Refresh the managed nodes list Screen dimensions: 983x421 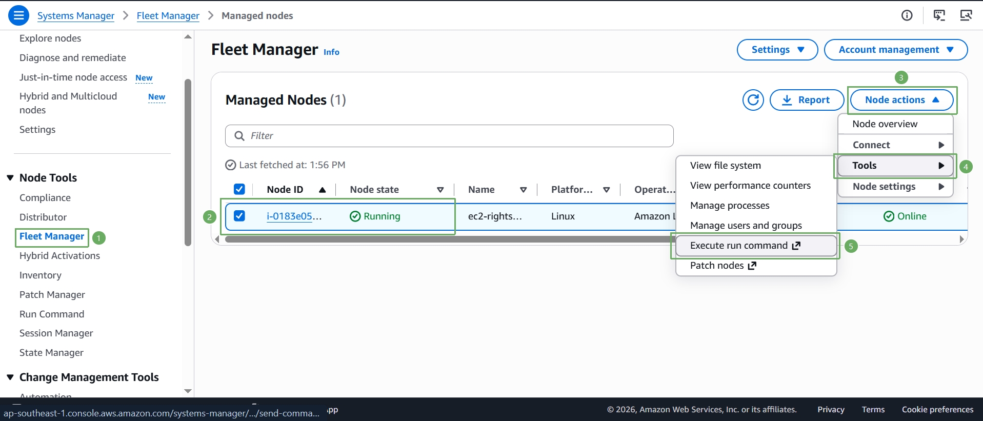coord(753,100)
